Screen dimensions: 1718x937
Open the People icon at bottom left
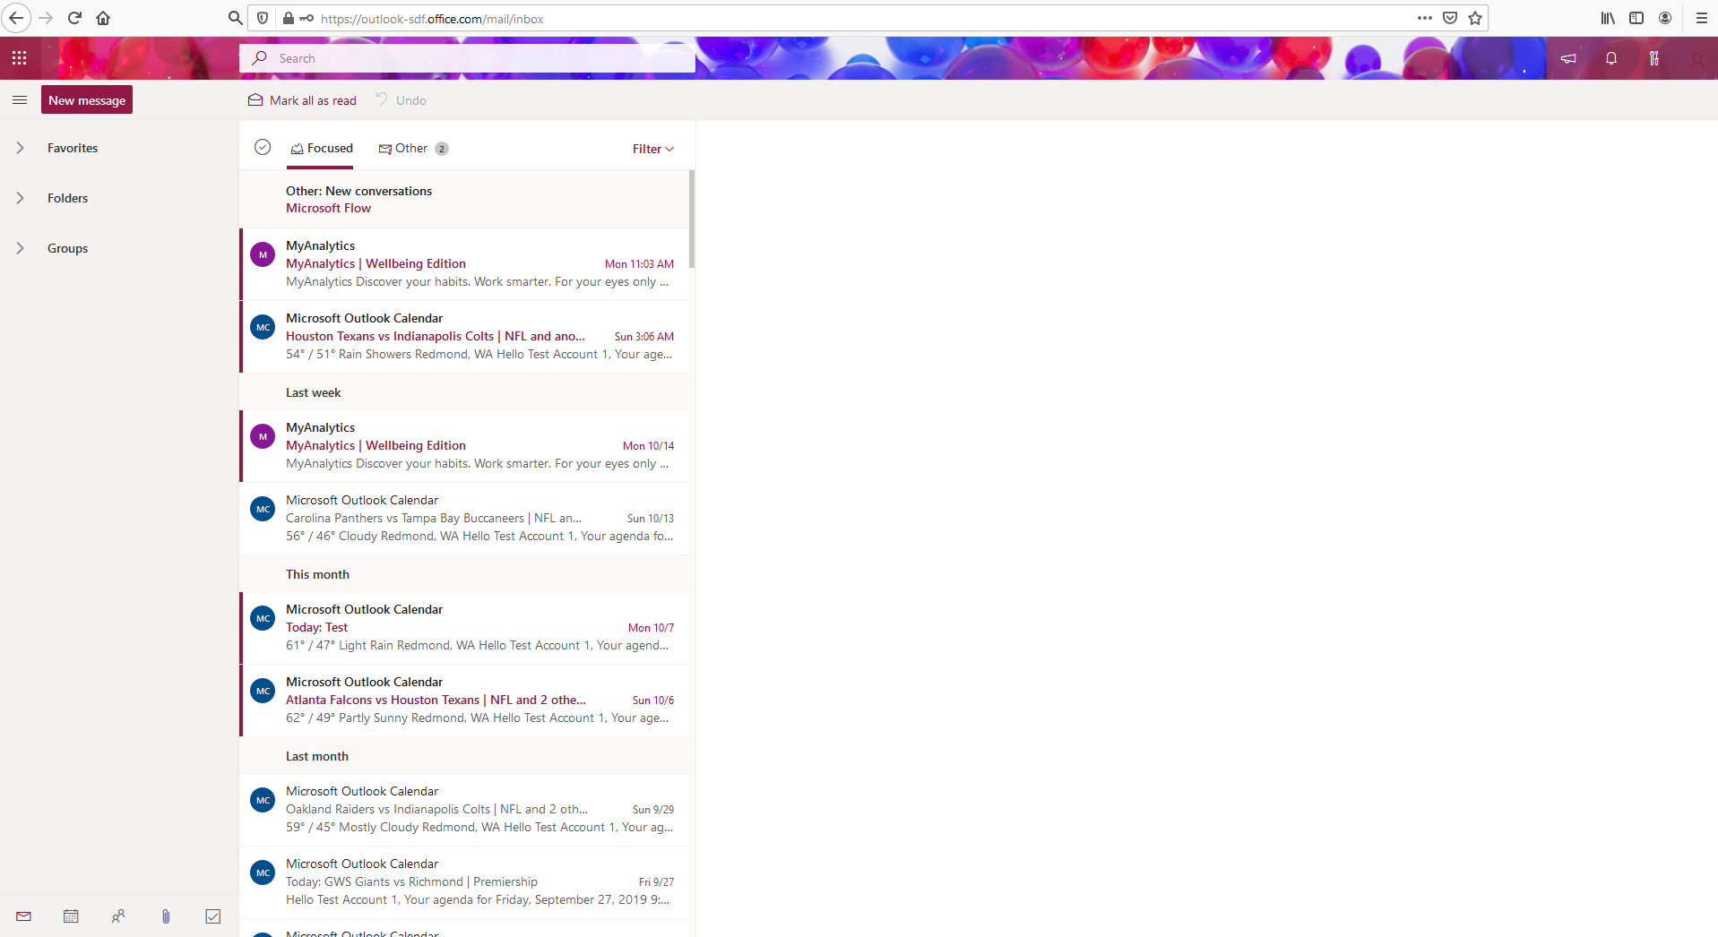tap(118, 916)
